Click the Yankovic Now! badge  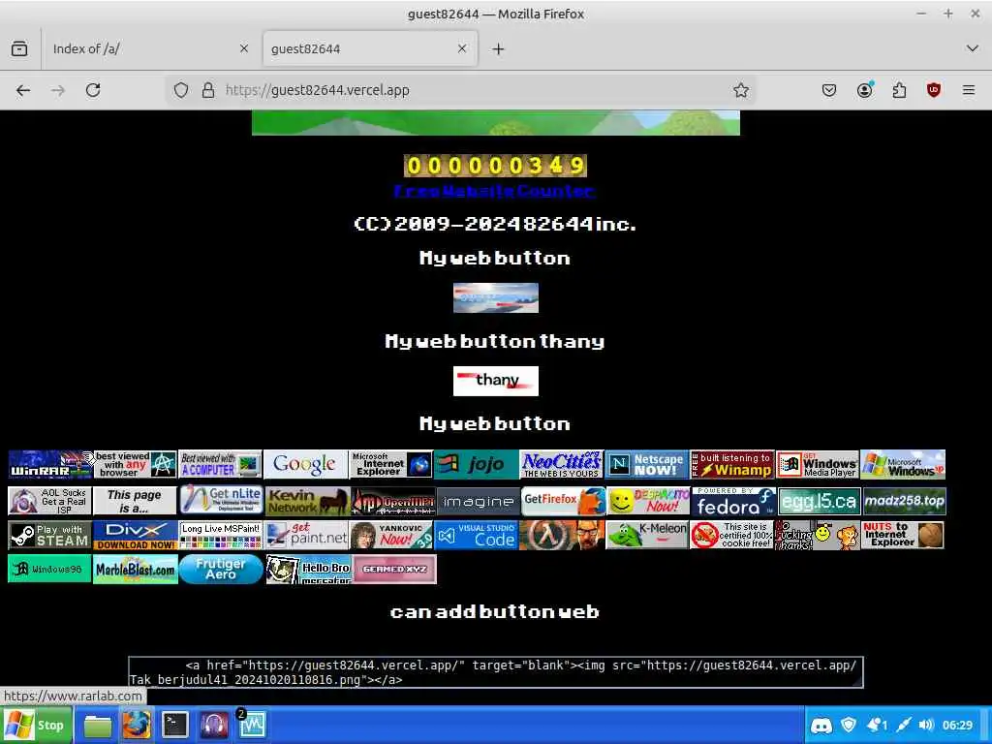click(x=391, y=535)
